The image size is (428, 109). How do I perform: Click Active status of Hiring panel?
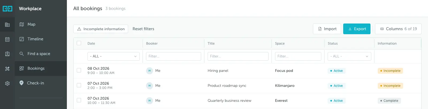click(x=337, y=71)
